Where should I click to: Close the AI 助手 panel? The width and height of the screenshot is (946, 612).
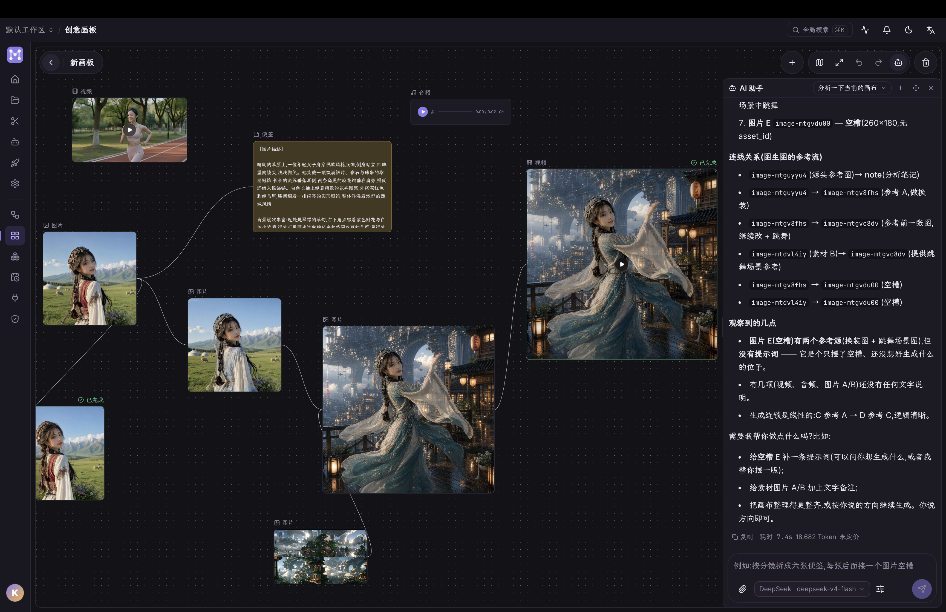931,88
